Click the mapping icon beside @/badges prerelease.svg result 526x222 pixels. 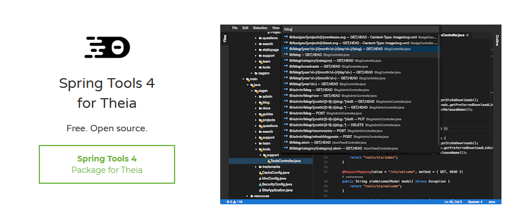pos(286,37)
